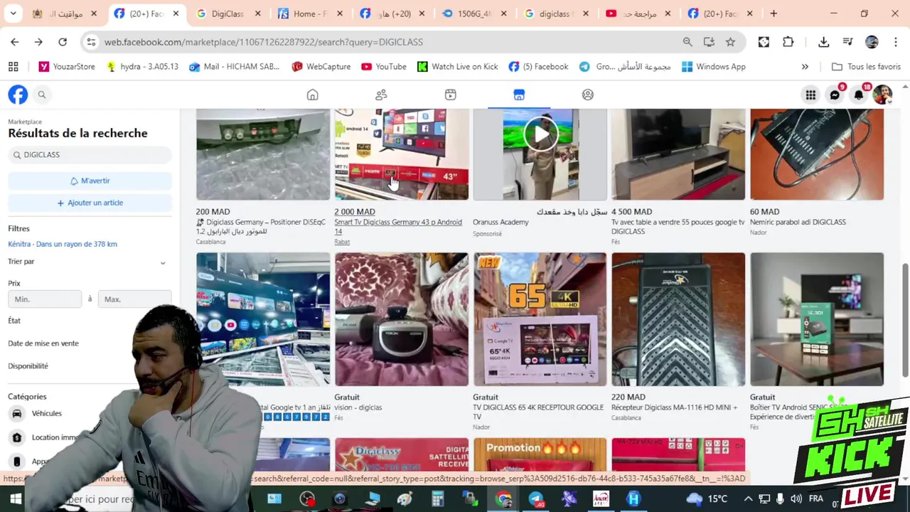Open the YouTube bookmark
Image resolution: width=910 pixels, height=512 pixels.
384,67
